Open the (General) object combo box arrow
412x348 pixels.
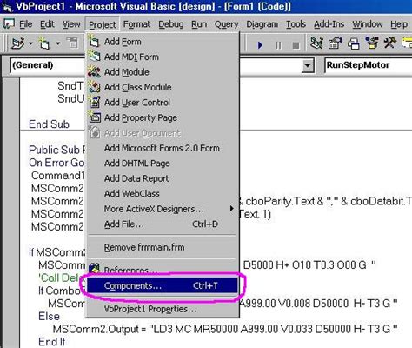tap(308, 65)
